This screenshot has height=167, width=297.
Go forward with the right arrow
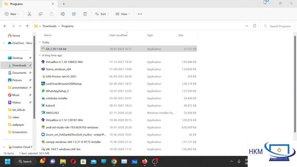click(13, 26)
